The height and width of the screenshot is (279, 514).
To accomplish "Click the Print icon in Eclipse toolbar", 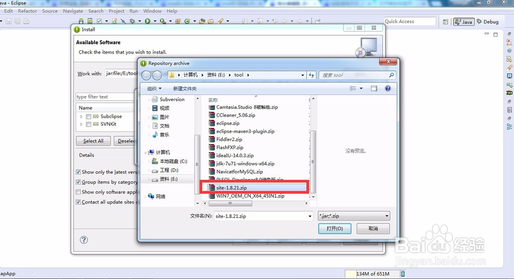I will 26,21.
